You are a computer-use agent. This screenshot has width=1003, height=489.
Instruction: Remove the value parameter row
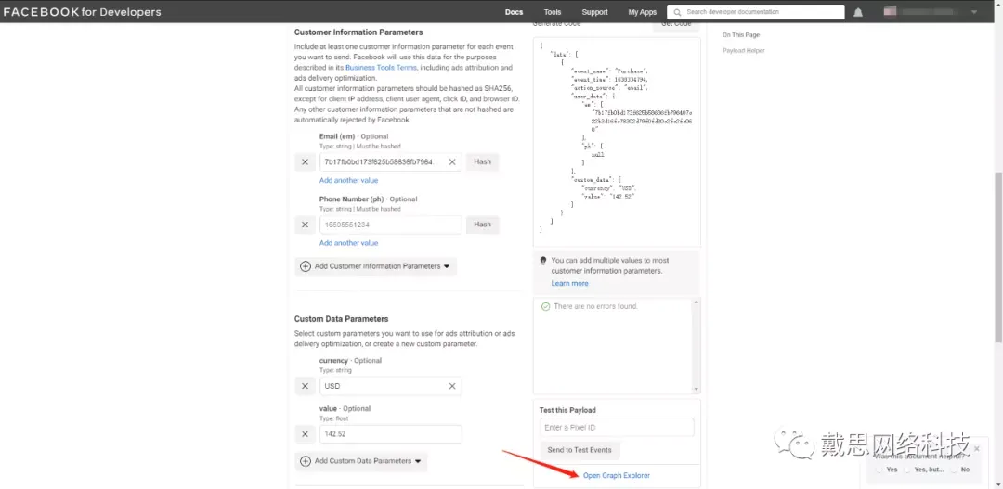tap(306, 434)
